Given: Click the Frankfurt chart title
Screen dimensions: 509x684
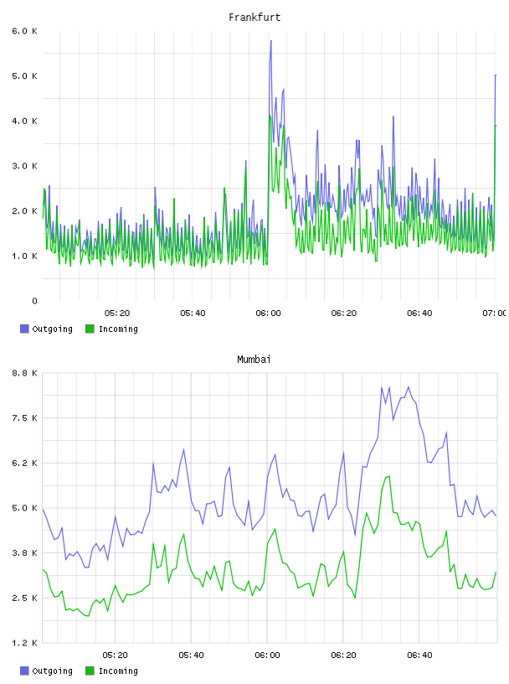Looking at the screenshot, I should [254, 18].
